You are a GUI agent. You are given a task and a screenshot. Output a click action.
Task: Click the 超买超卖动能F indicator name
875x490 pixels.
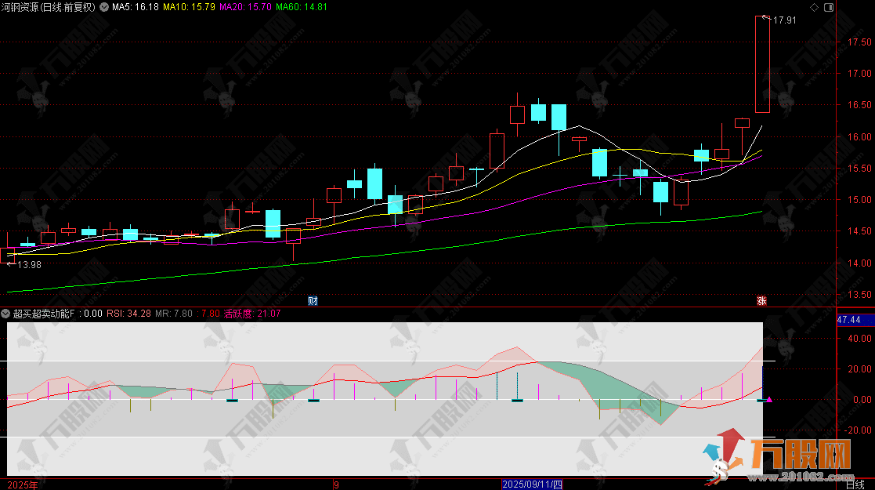coord(45,314)
